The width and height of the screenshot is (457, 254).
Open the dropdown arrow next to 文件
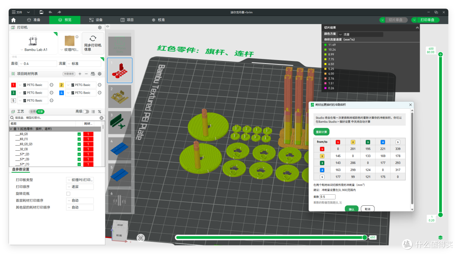point(28,12)
